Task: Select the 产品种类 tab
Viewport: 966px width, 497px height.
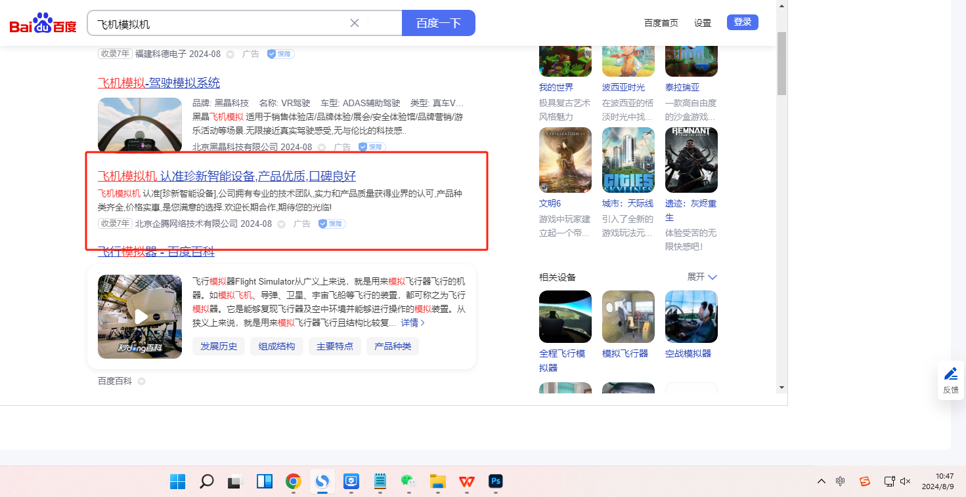Action: click(x=392, y=346)
